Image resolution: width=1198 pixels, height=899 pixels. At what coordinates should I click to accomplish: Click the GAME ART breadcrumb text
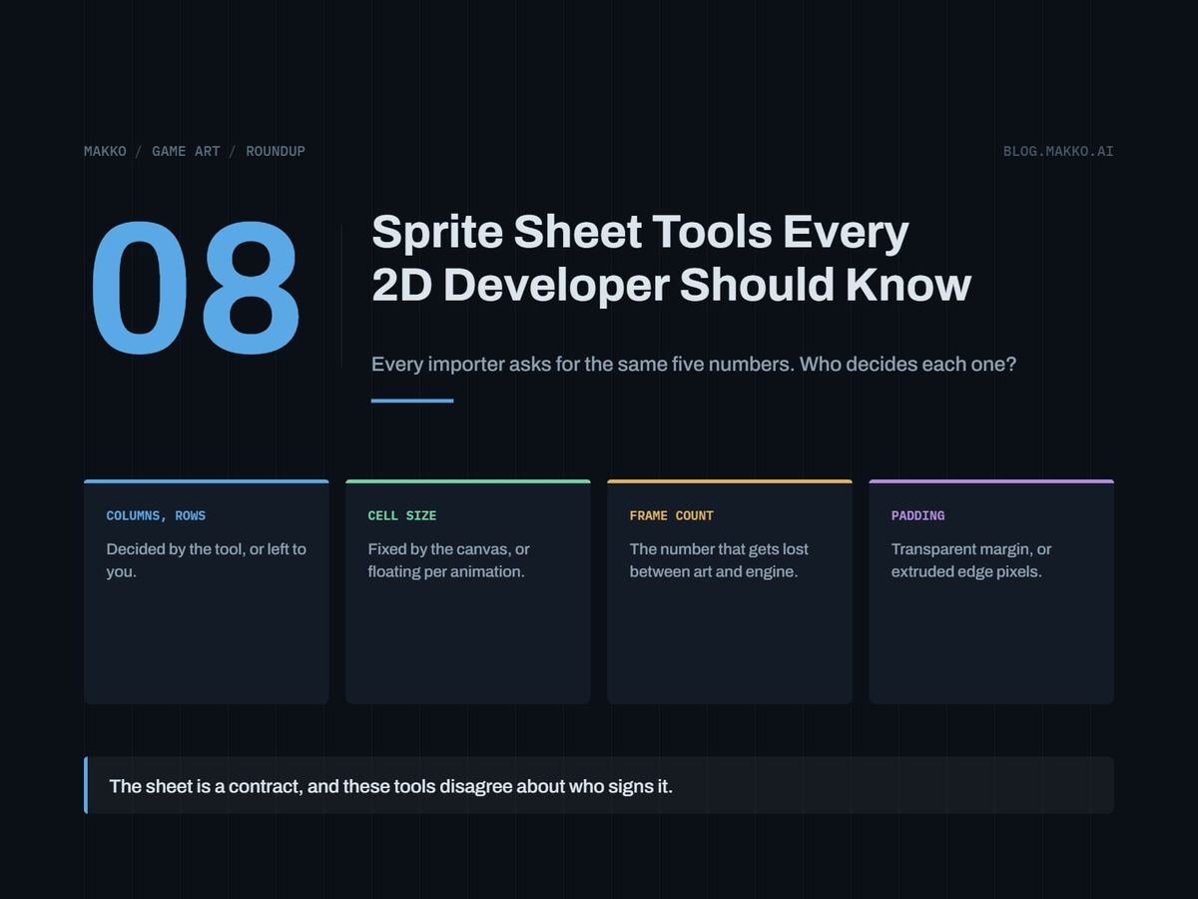pos(186,151)
